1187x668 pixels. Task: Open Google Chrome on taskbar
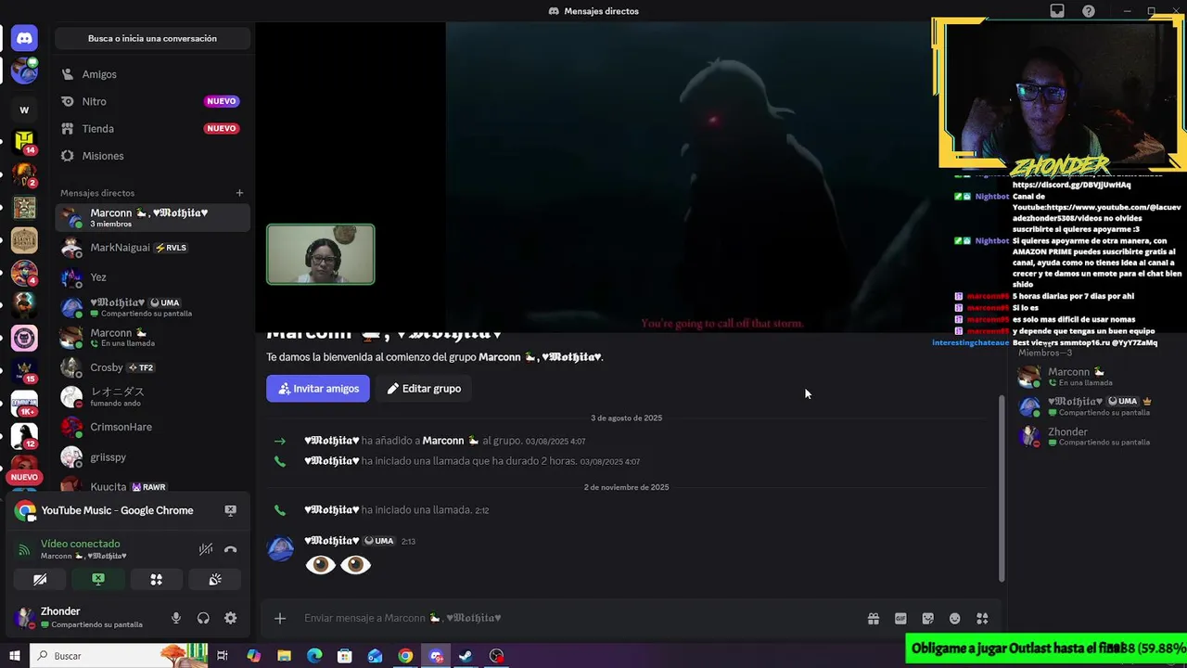(405, 656)
